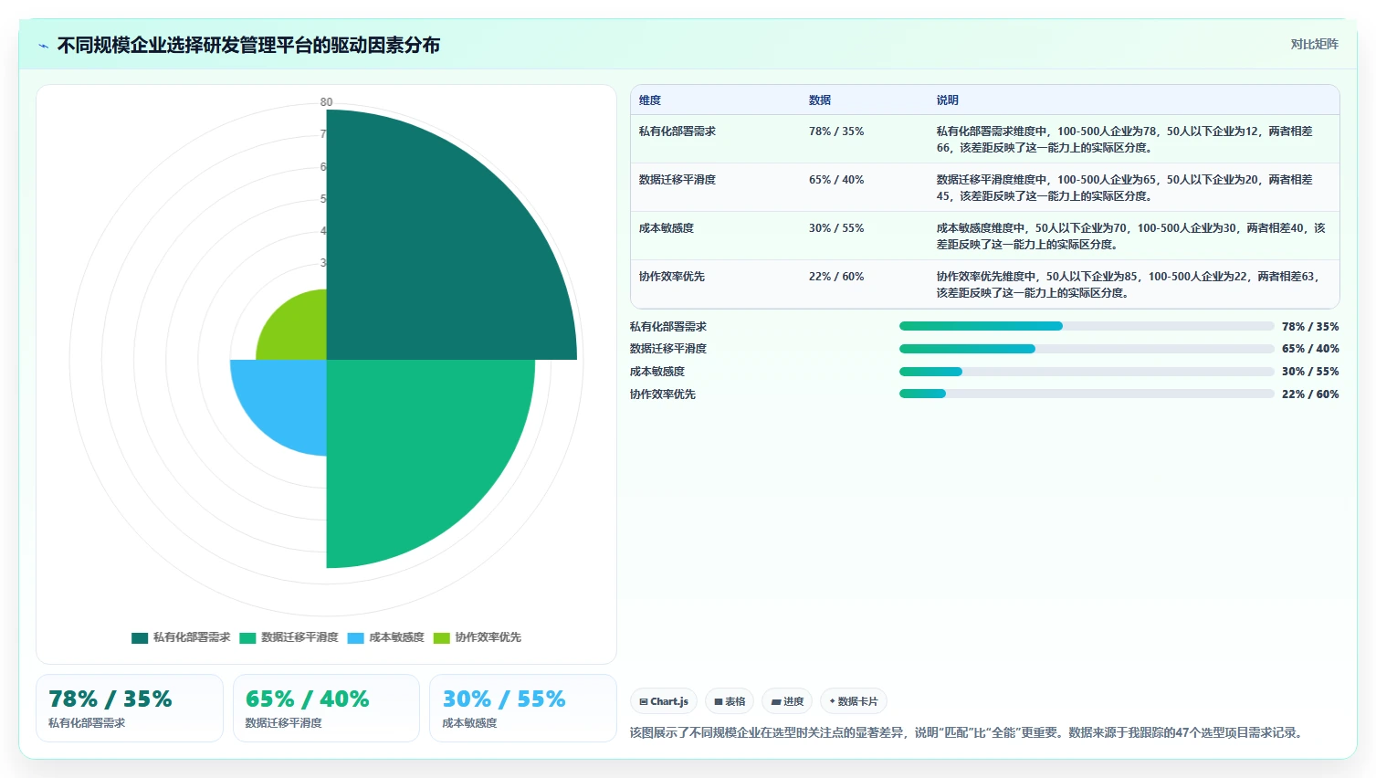Click the 私有化部署需求 progress bar
The width and height of the screenshot is (1376, 778).
pos(1087,326)
